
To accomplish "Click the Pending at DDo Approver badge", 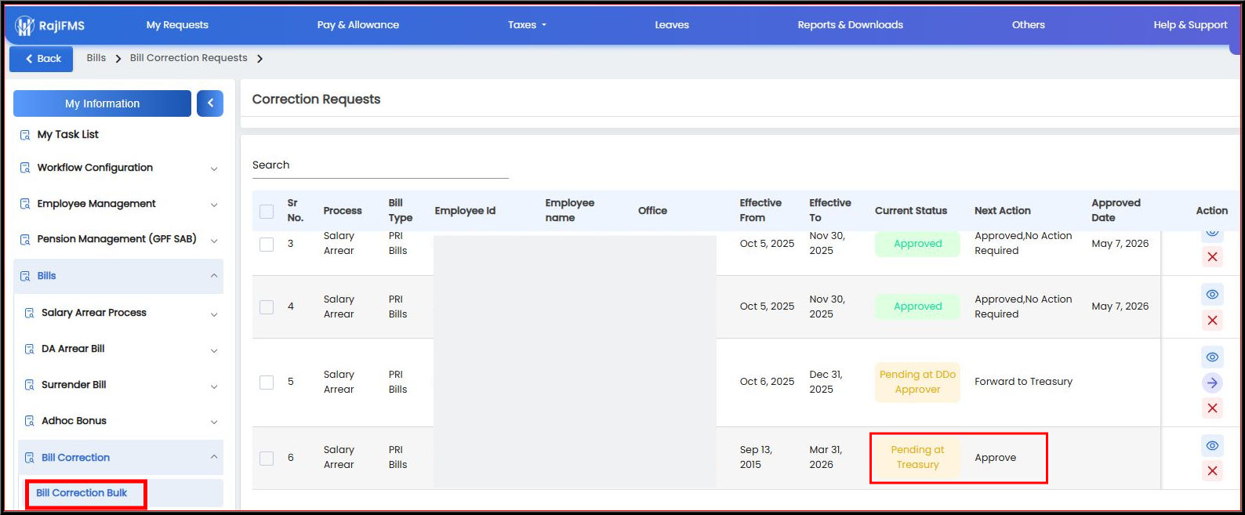I will (x=917, y=382).
